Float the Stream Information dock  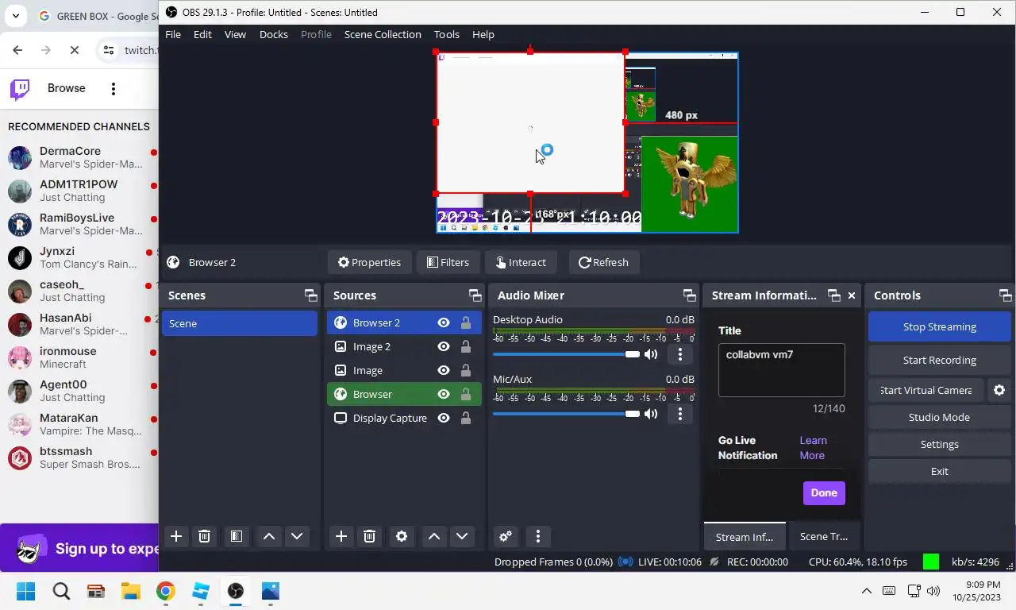coord(833,295)
